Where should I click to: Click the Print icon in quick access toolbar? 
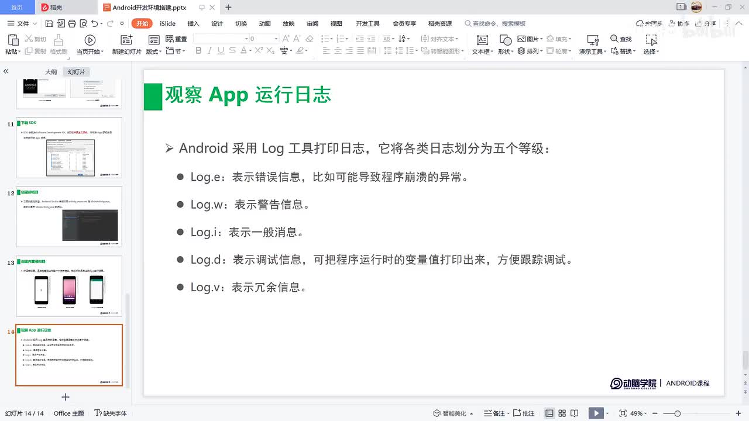(71, 23)
